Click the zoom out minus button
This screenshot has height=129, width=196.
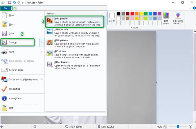pyautogui.click(x=165, y=127)
